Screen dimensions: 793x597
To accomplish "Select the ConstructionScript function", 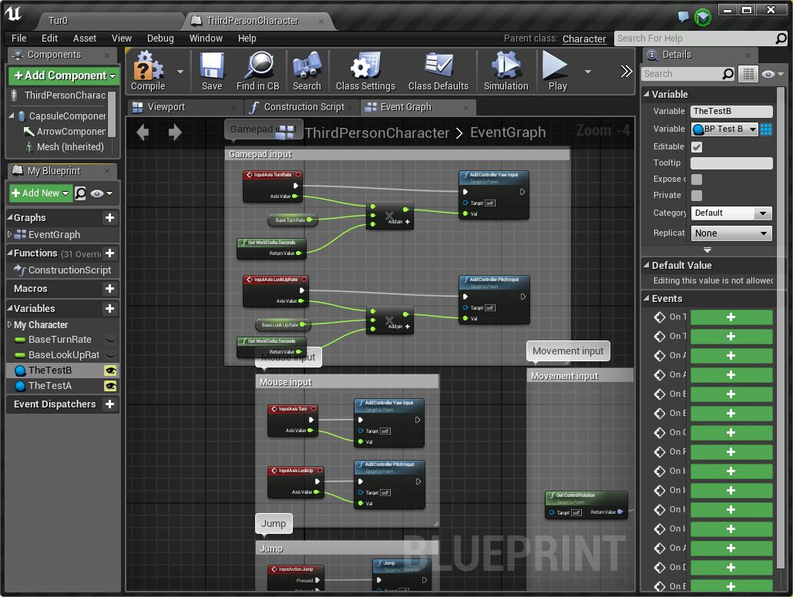I will [x=64, y=270].
